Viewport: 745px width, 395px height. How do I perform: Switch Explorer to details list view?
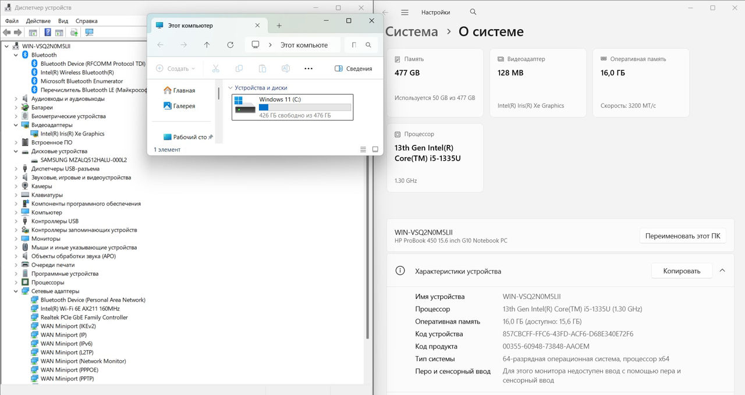pyautogui.click(x=363, y=150)
